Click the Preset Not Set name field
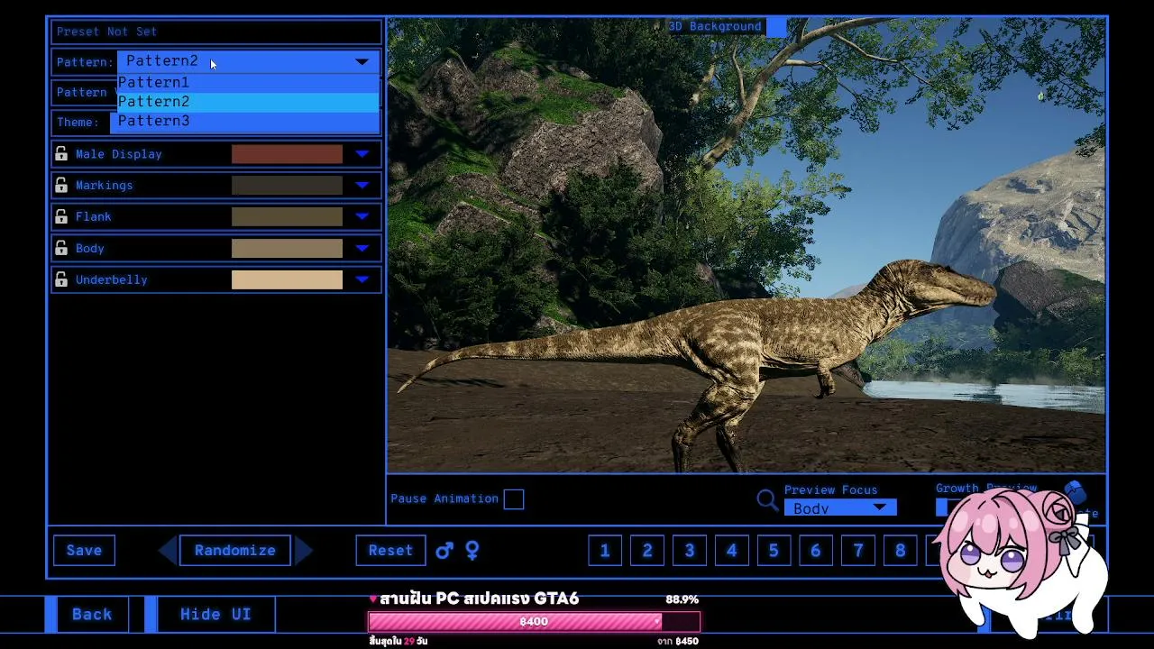 click(x=216, y=32)
